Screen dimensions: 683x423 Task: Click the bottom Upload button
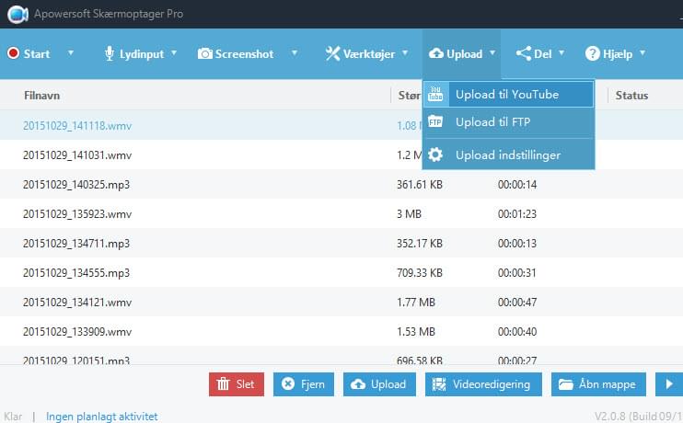click(379, 384)
